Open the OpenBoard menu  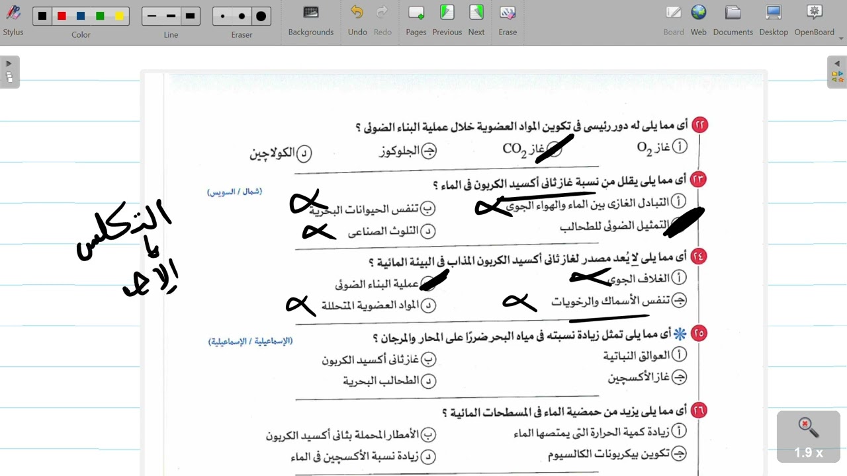click(815, 20)
